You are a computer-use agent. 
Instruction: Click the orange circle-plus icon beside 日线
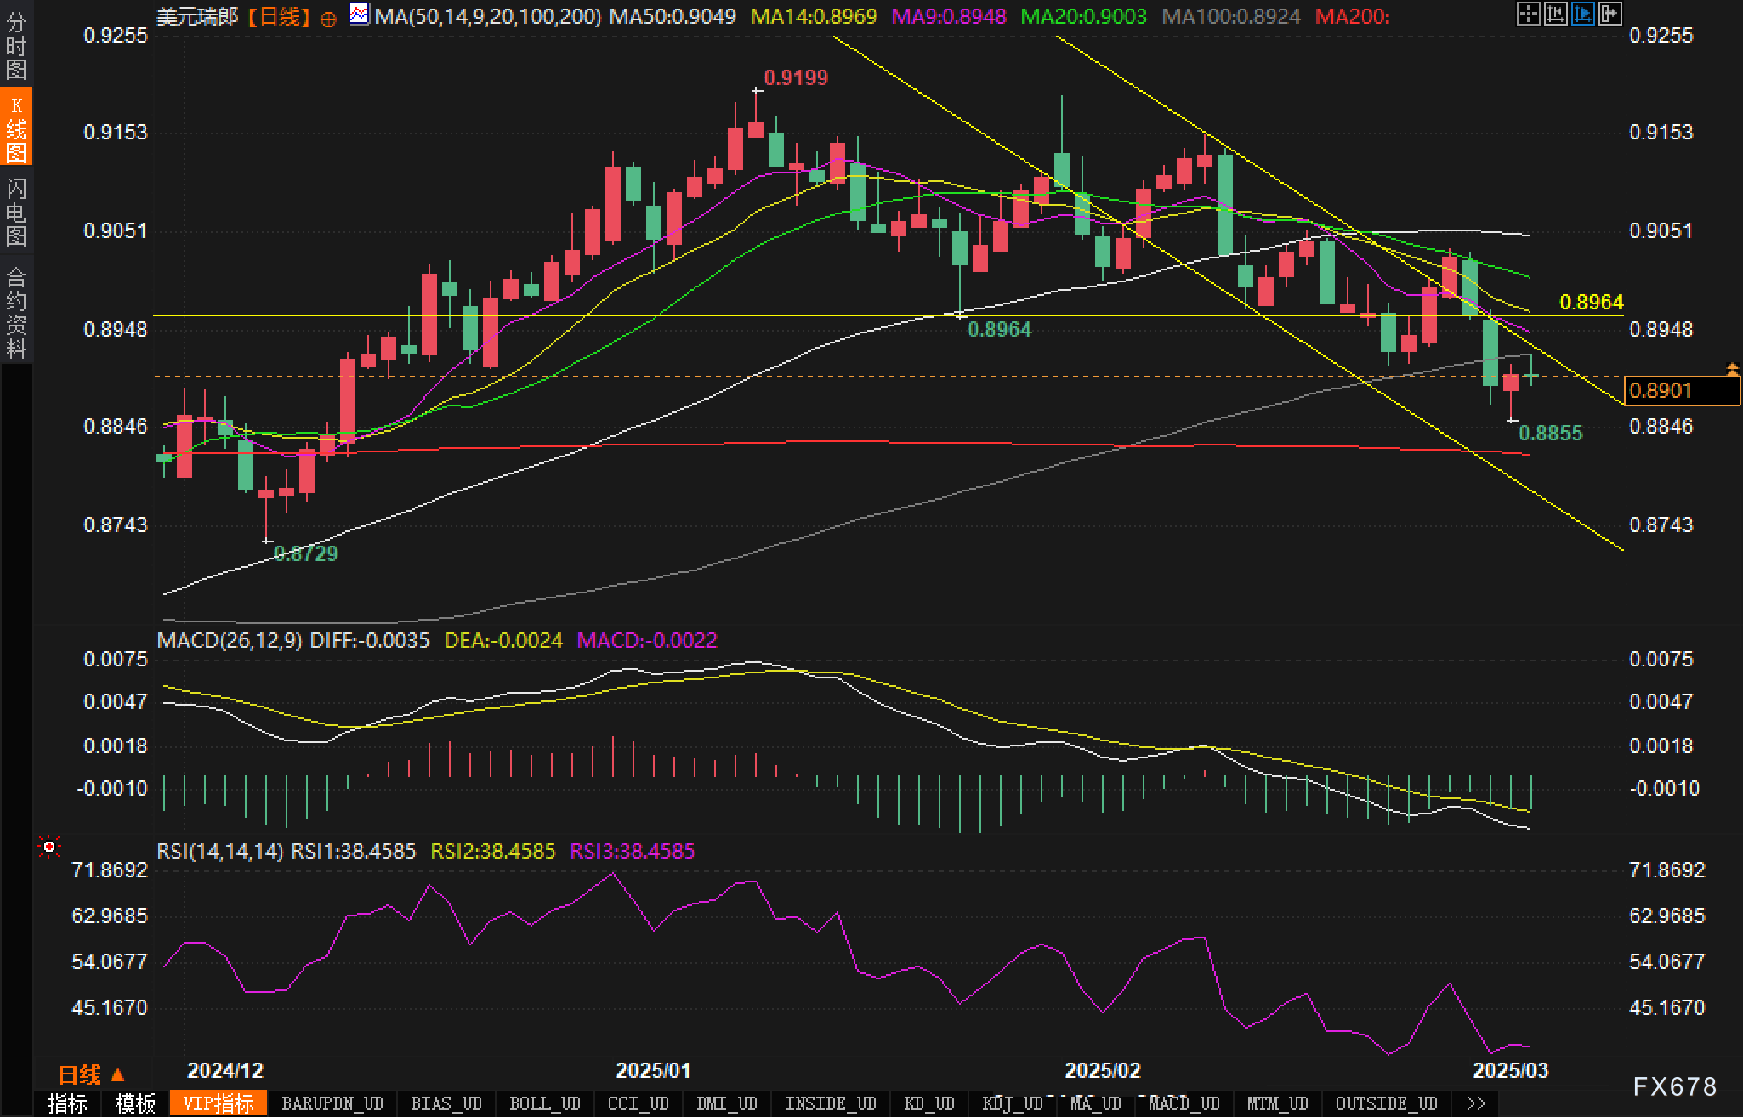[x=329, y=18]
